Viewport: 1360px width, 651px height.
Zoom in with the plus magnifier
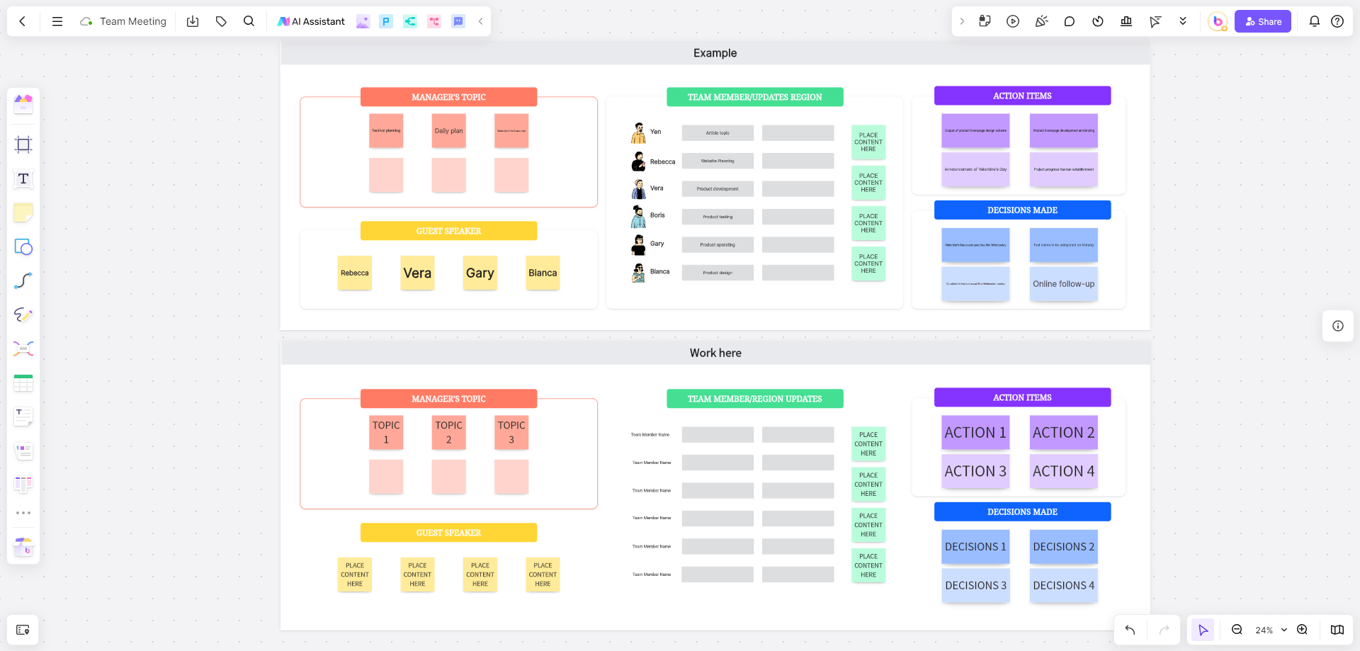pos(1302,630)
